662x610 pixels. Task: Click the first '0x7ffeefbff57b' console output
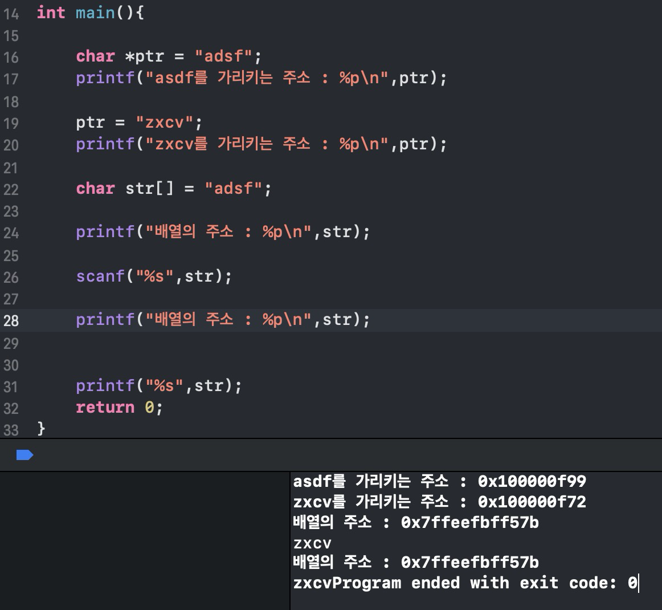[470, 523]
